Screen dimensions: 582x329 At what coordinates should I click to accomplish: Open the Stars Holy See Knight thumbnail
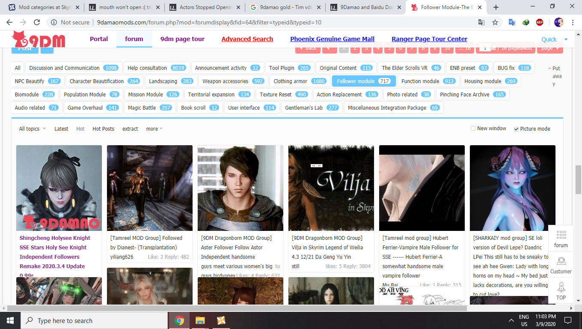pyautogui.click(x=59, y=188)
